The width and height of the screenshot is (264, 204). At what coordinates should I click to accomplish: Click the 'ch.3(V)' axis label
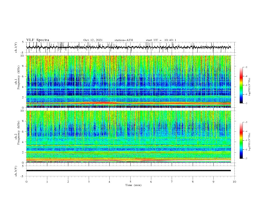pos(16,171)
